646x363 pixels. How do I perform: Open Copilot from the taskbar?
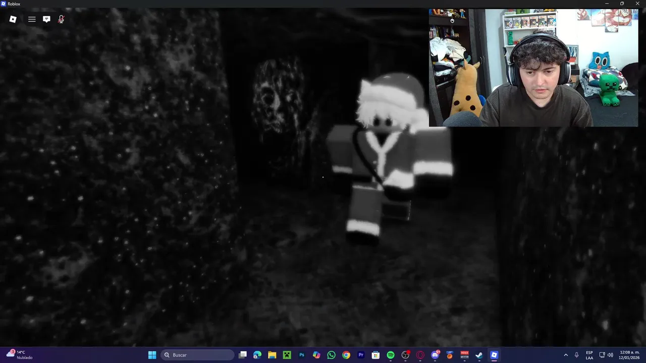(x=316, y=355)
